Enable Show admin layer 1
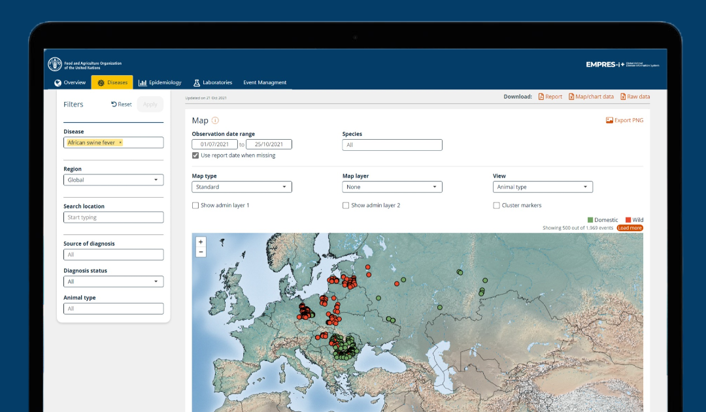The image size is (706, 412). point(195,206)
